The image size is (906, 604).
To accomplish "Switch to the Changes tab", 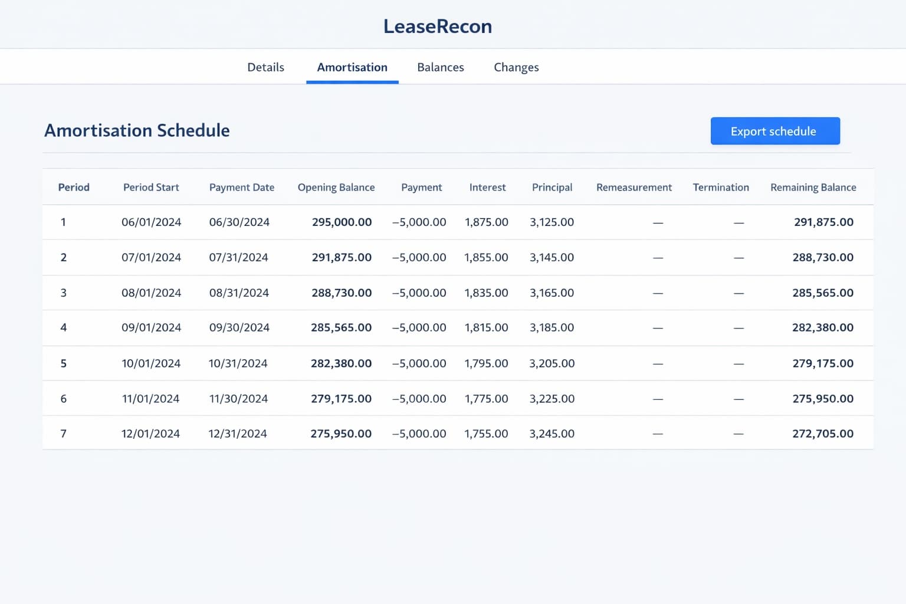I will [x=516, y=67].
